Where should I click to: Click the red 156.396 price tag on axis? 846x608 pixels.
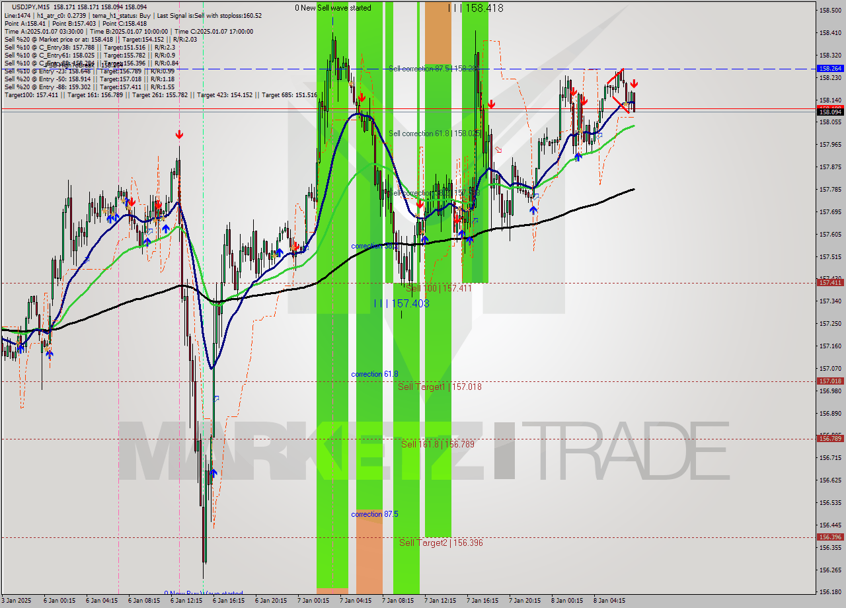(830, 537)
